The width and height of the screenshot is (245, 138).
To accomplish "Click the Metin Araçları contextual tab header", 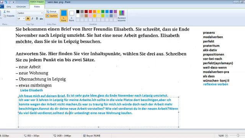I will [37, 2].
